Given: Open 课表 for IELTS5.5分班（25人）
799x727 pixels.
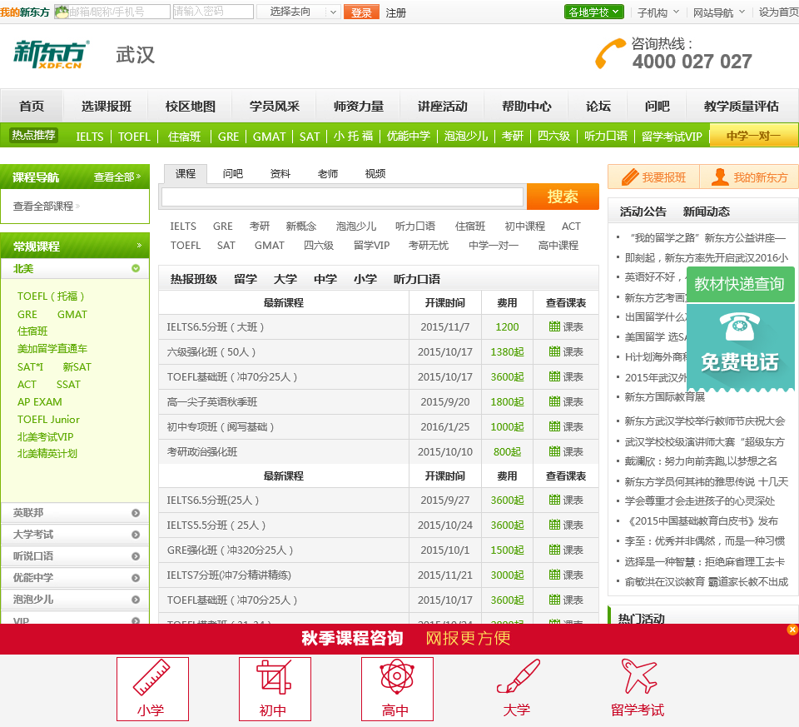Looking at the screenshot, I should (x=566, y=525).
